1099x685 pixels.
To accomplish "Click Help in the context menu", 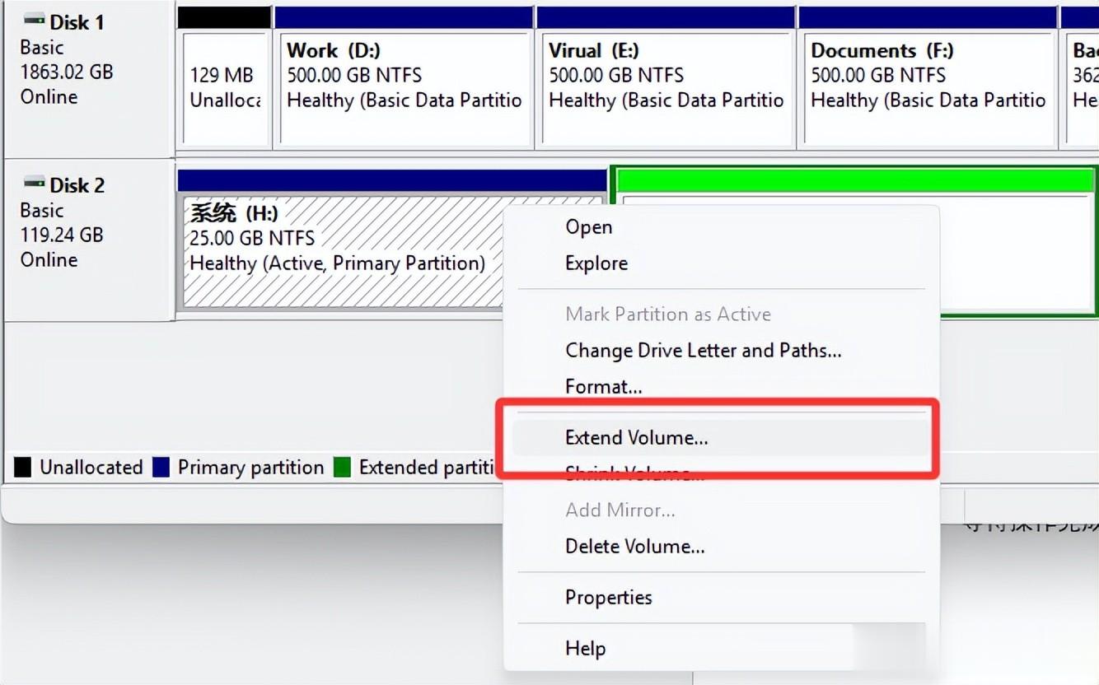I will (x=586, y=649).
